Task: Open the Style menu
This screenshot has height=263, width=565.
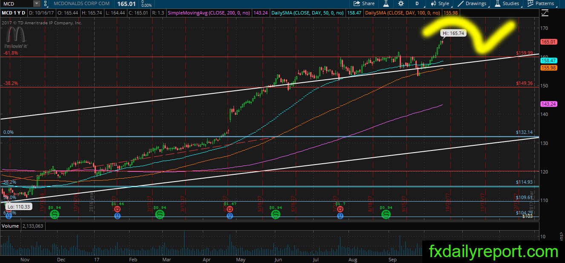Action: pyautogui.click(x=440, y=3)
